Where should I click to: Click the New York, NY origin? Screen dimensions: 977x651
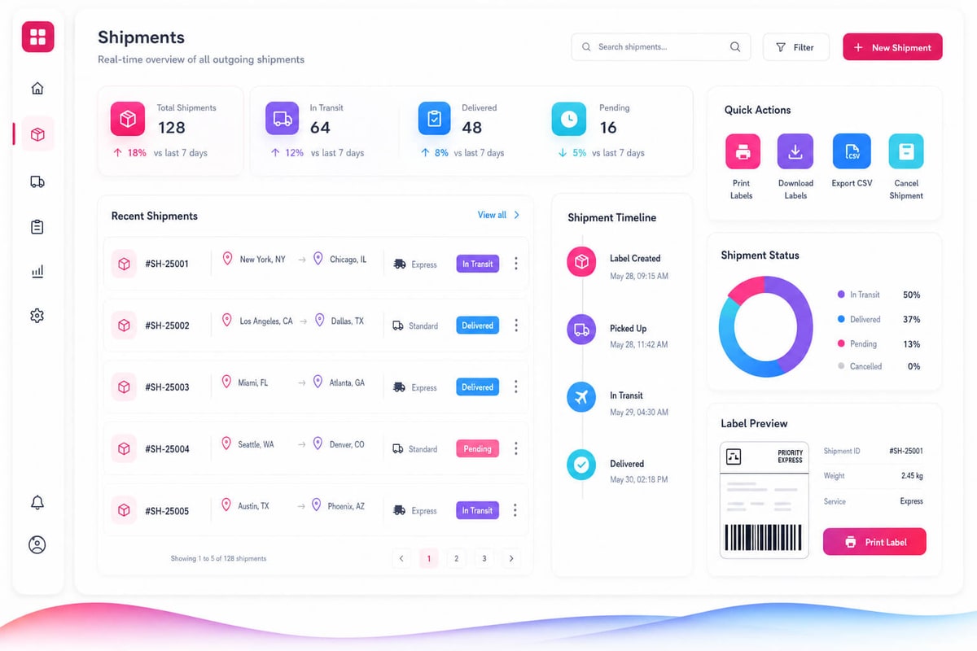point(262,260)
